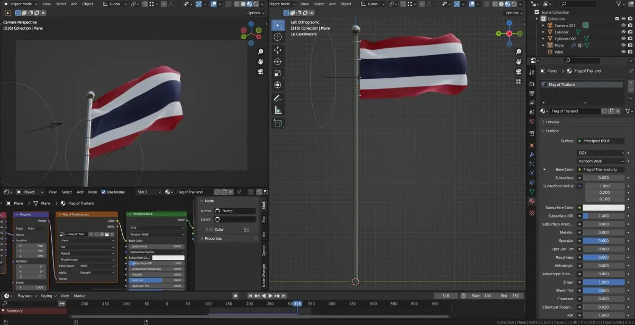Open the Material properties tab (red sphere)

click(x=532, y=201)
